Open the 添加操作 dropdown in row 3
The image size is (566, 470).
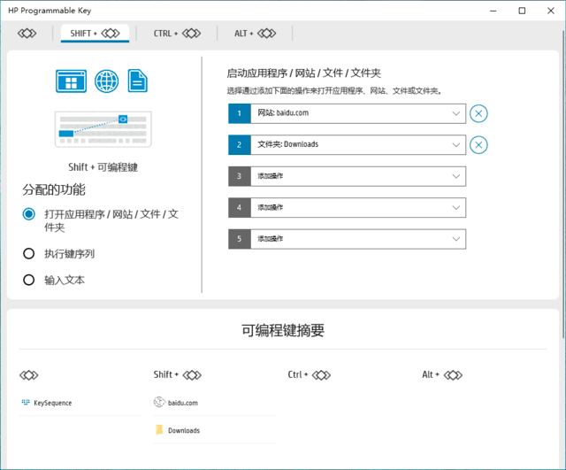tap(455, 176)
